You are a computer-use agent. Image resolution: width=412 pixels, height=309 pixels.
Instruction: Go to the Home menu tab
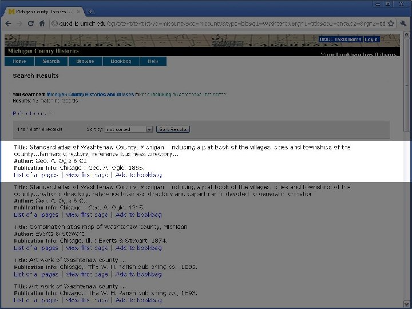click(19, 61)
